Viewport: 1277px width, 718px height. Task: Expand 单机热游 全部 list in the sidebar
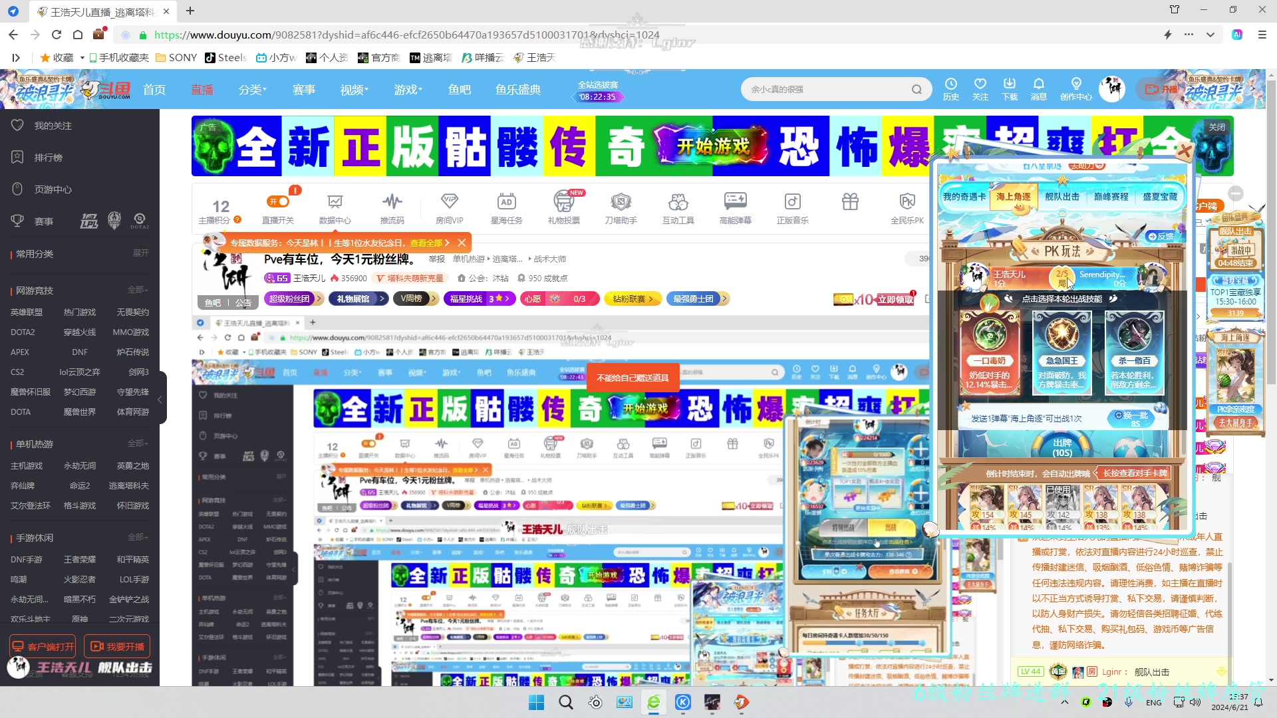click(138, 443)
